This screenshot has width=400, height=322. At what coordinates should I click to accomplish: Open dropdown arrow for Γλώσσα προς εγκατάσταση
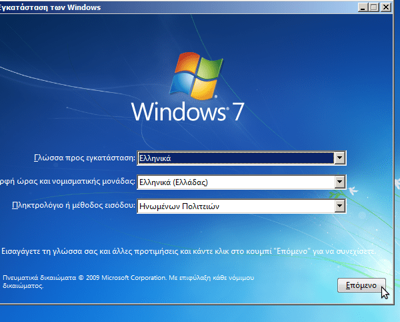339,158
